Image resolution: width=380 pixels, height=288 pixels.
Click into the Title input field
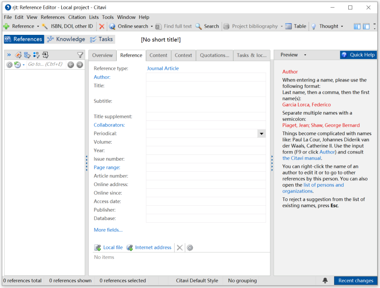pyautogui.click(x=206, y=89)
